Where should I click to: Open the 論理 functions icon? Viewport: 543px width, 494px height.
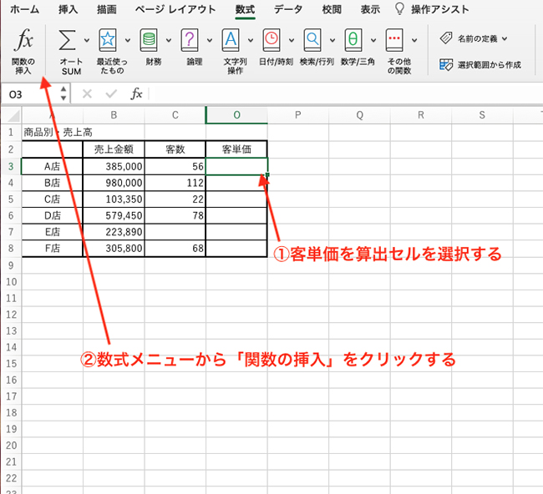190,40
